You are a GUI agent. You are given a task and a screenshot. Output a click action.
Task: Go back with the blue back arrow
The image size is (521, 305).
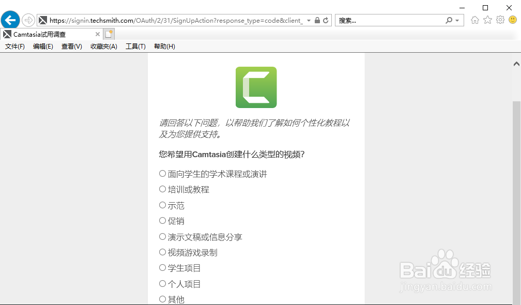[10, 20]
